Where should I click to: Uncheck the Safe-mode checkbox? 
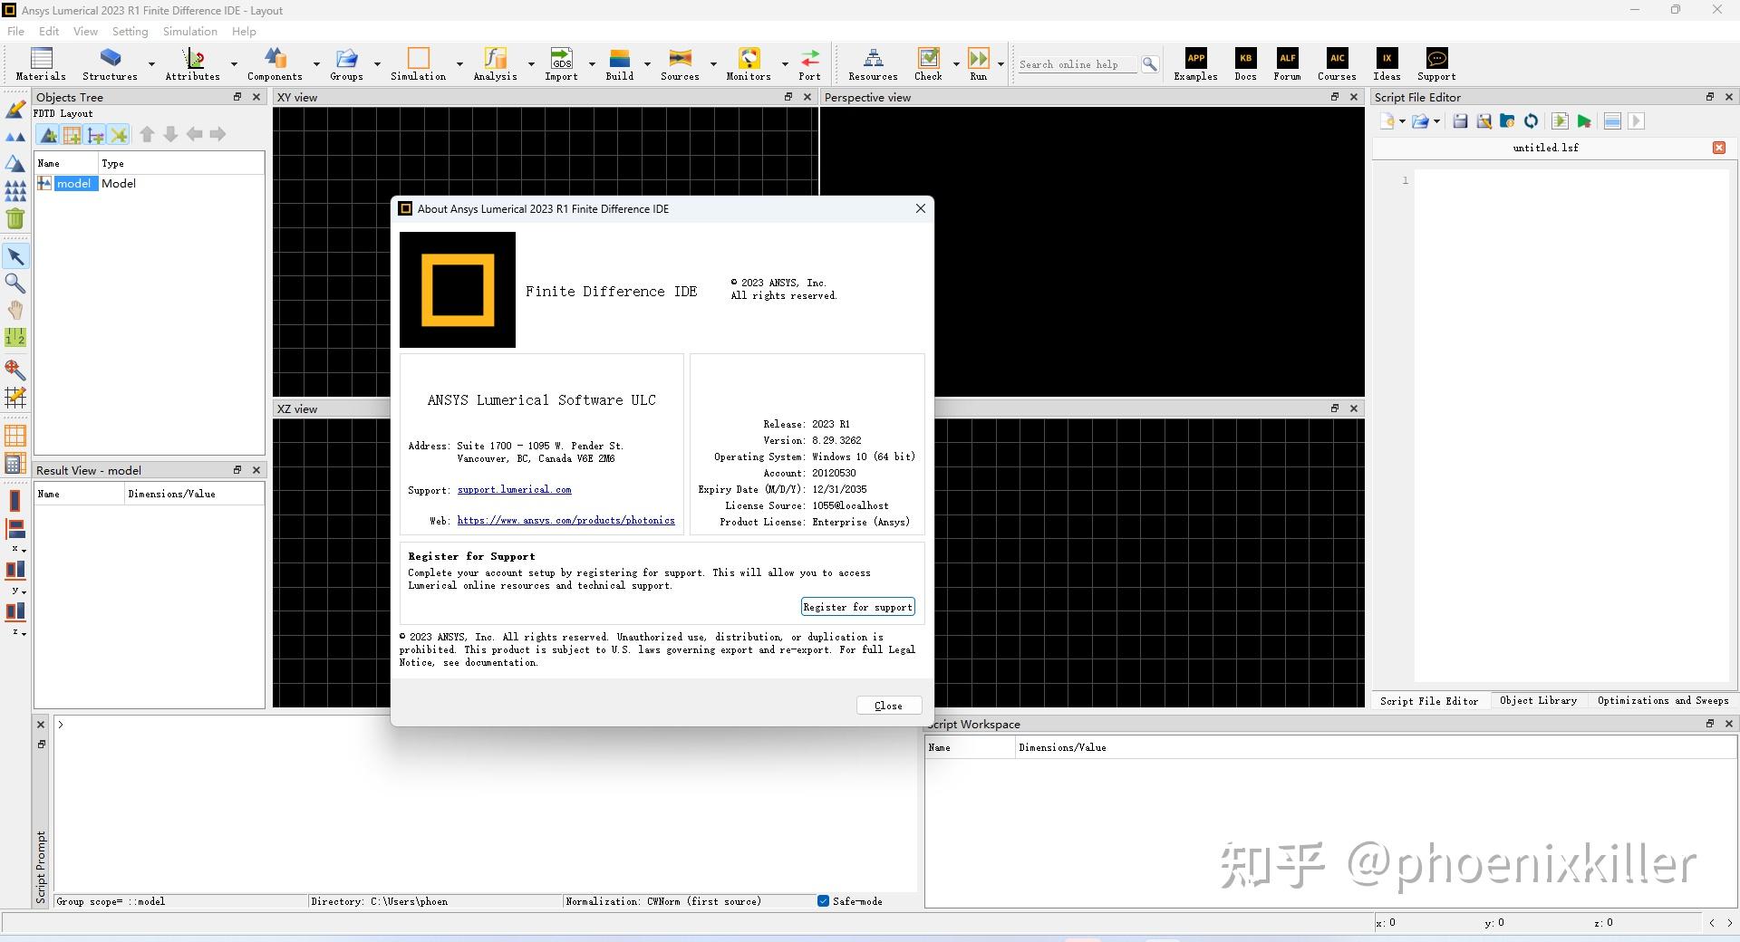coord(824,901)
